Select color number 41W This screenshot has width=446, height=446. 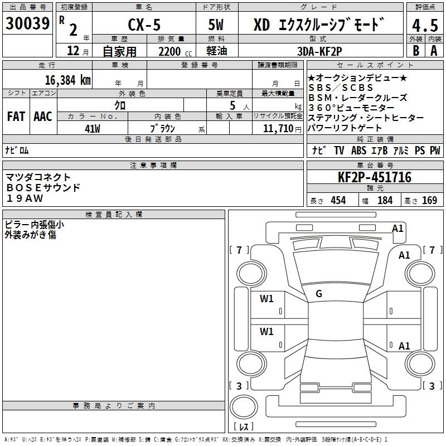[93, 129]
